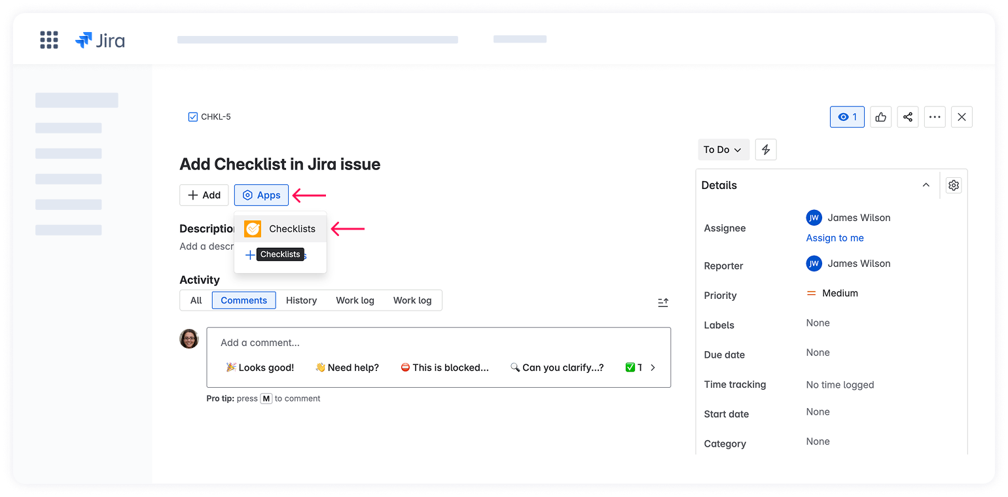Expand more canned comment replies arrow
1008x497 pixels.
coord(652,367)
